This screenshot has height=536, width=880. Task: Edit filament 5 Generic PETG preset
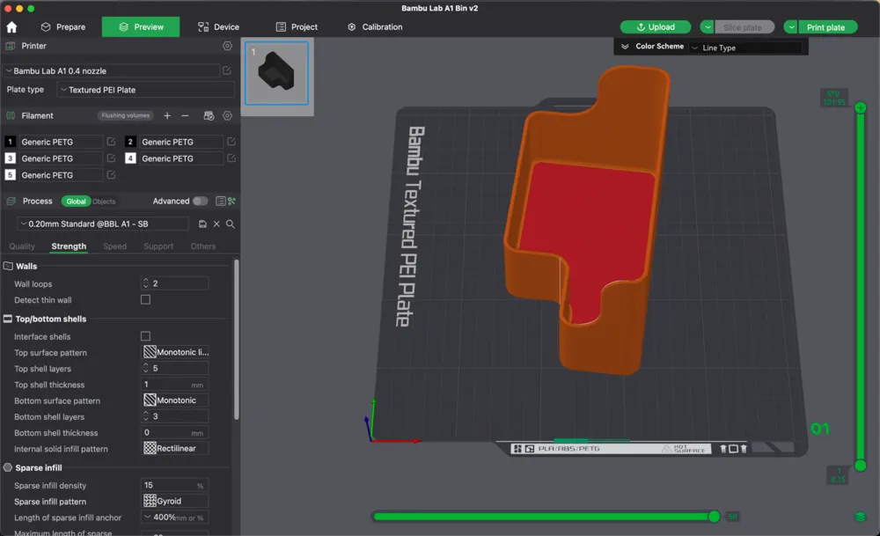[111, 175]
